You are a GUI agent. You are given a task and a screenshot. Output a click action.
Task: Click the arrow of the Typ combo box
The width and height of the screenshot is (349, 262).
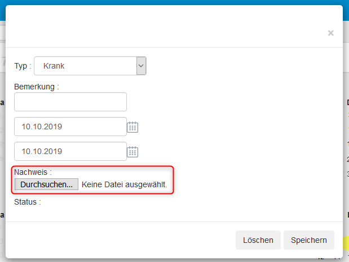point(141,66)
